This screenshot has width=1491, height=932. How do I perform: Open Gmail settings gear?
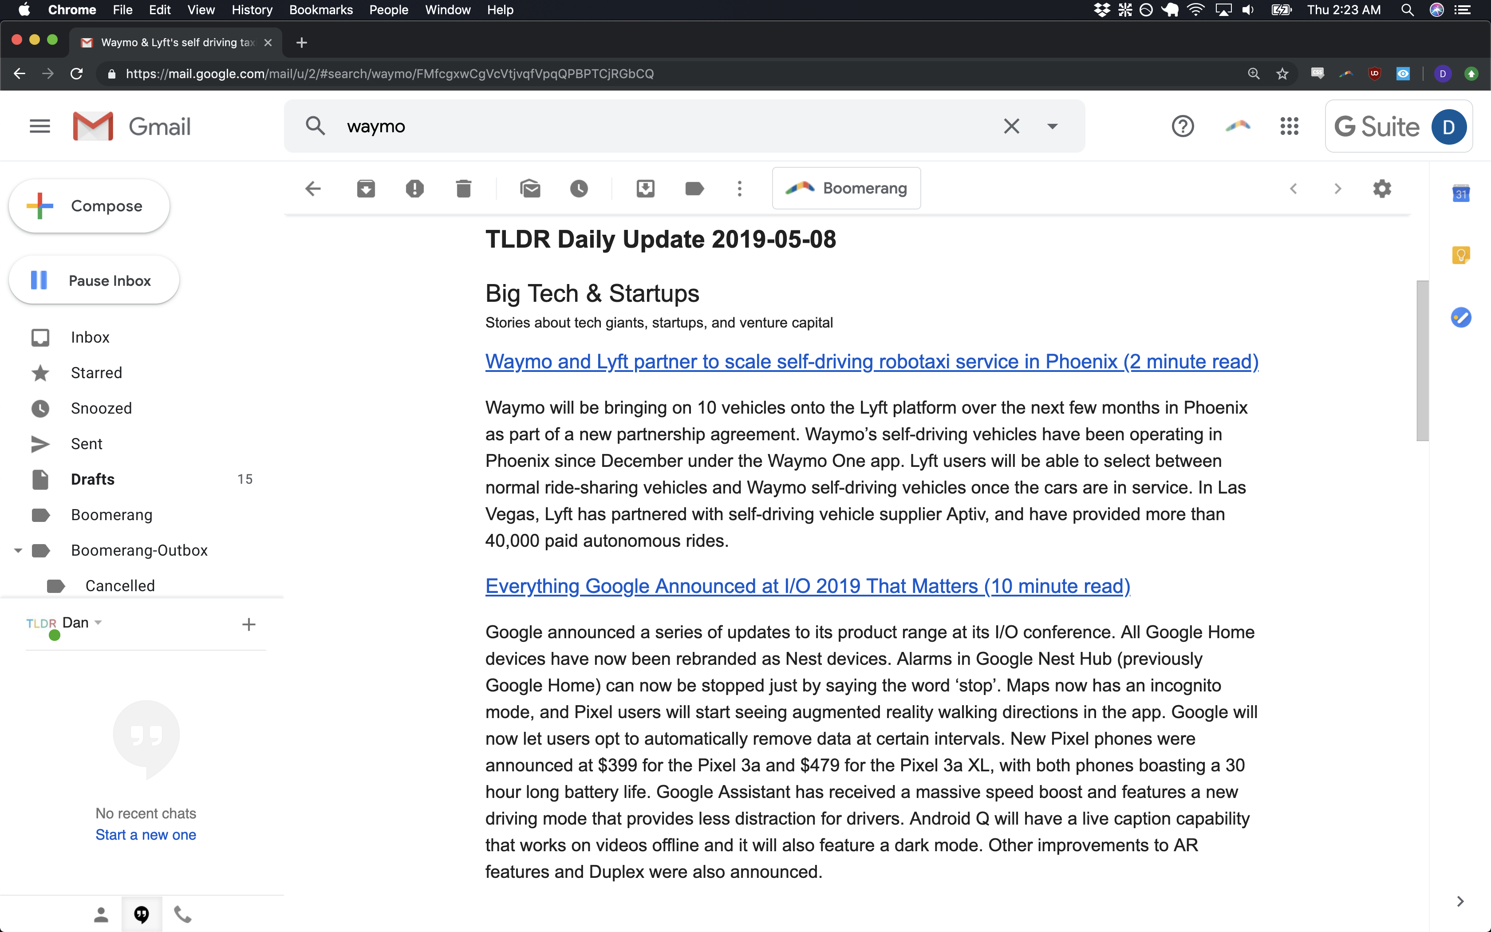click(1382, 189)
